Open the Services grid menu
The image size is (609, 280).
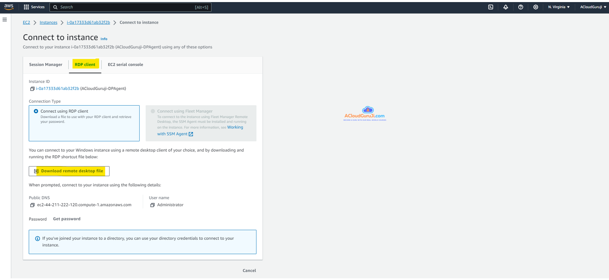[34, 7]
